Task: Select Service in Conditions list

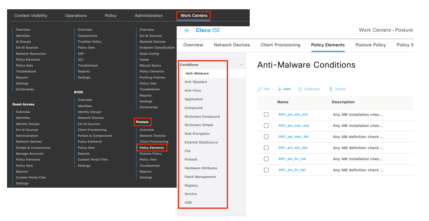Action: (x=190, y=194)
